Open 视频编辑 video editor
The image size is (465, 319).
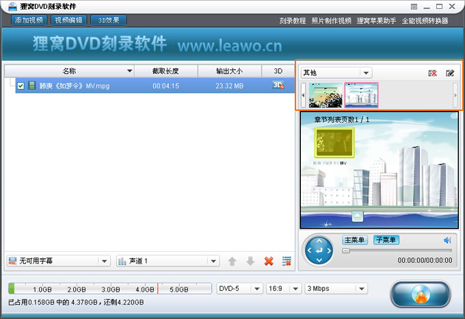pyautogui.click(x=68, y=20)
